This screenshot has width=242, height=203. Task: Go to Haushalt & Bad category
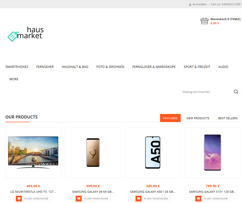point(75,67)
